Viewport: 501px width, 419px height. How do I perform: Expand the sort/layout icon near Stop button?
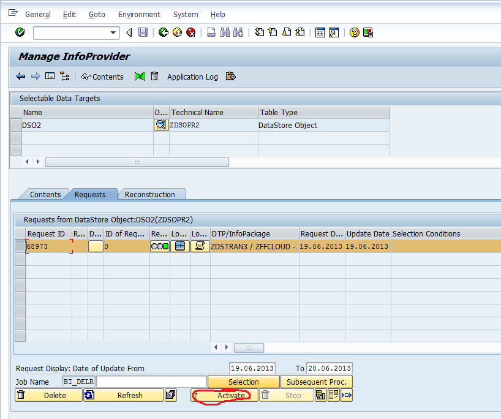(x=334, y=395)
